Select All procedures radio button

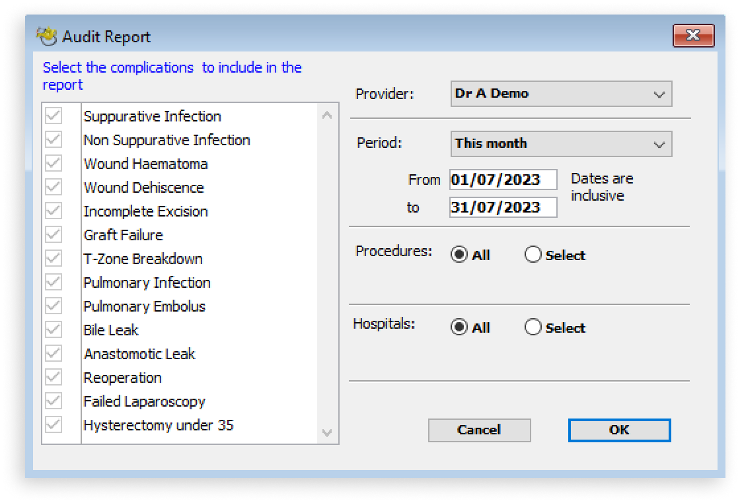(x=459, y=255)
